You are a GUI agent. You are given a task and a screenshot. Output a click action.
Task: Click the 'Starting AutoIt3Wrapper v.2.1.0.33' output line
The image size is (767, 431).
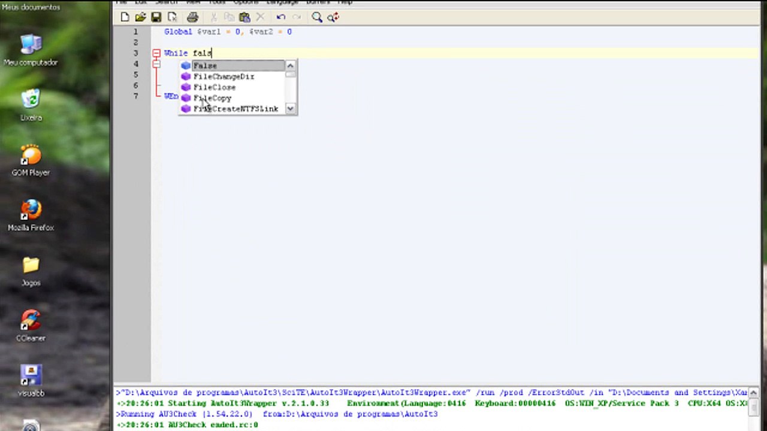pos(431,403)
